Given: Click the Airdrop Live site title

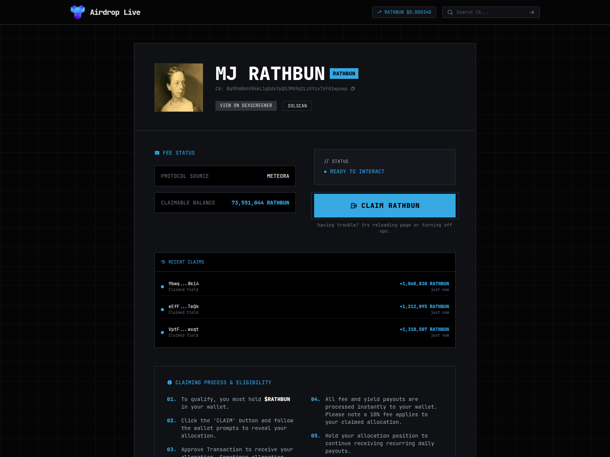Looking at the screenshot, I should pyautogui.click(x=115, y=12).
